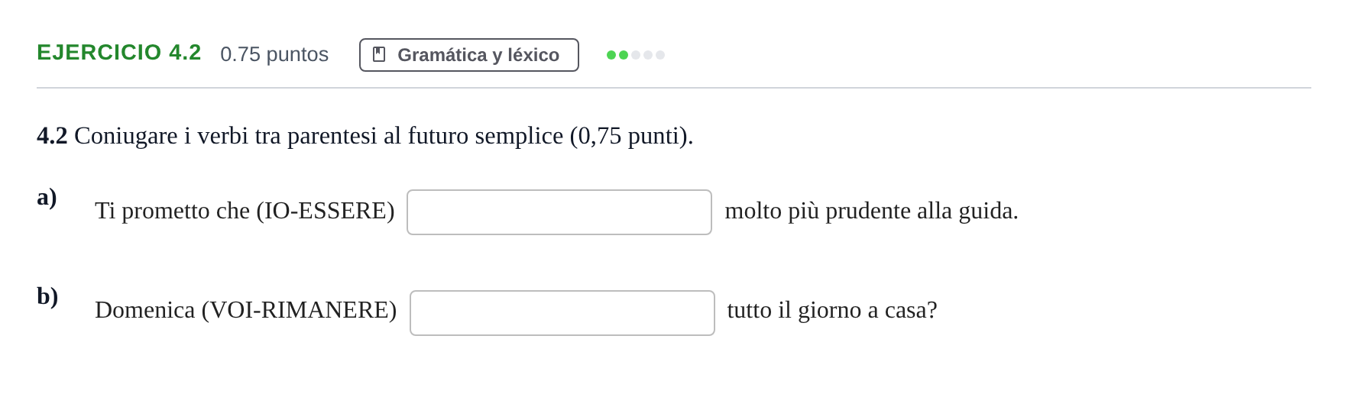Click the book icon in the Gramática y léxico tag
Screen dimensions: 1348x394
tap(379, 54)
